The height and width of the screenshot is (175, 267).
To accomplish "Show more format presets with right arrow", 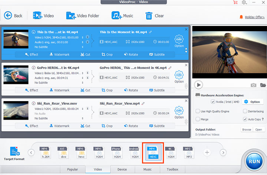I will [223, 152].
